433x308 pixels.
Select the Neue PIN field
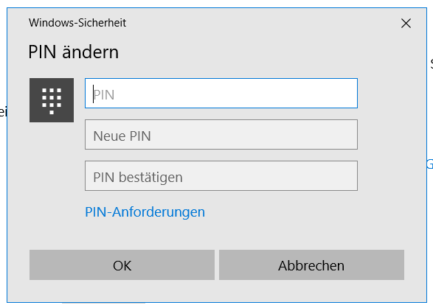pos(221,135)
